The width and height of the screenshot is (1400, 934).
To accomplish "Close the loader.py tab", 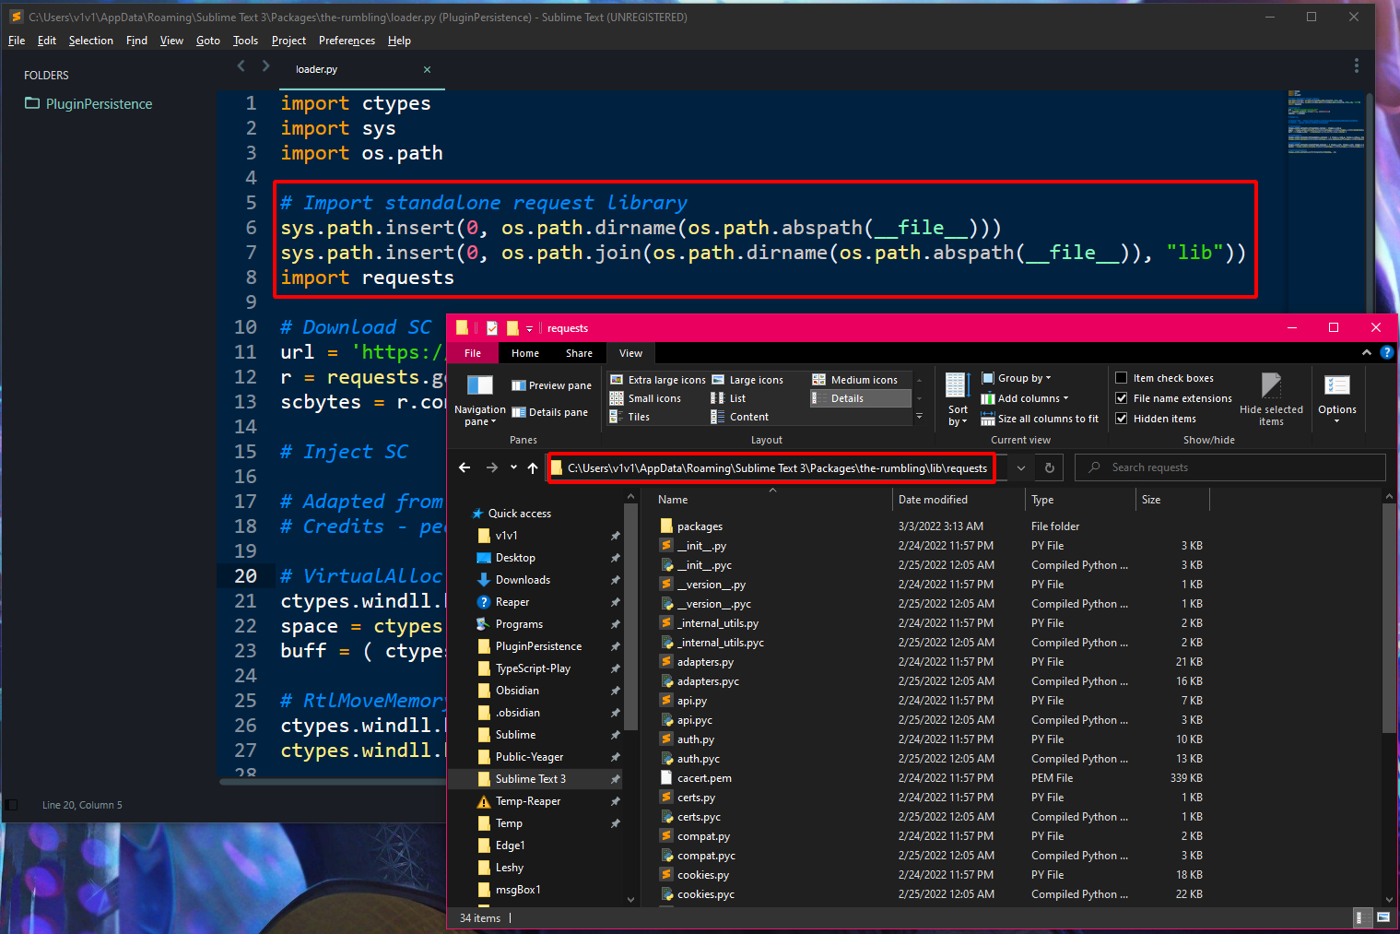I will point(427,69).
